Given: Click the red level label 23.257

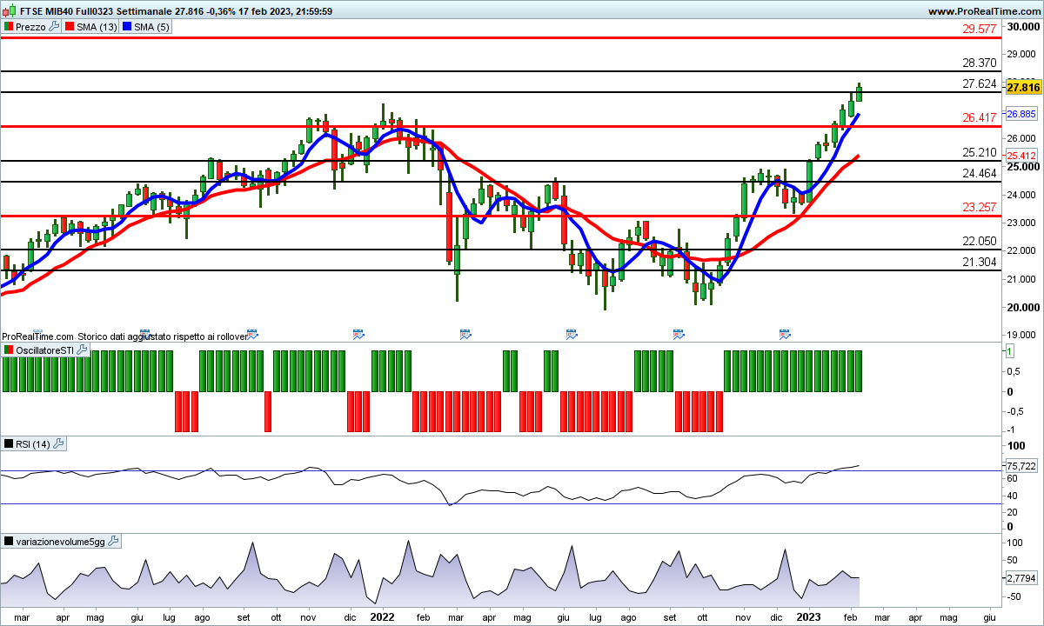Looking at the screenshot, I should [x=980, y=207].
